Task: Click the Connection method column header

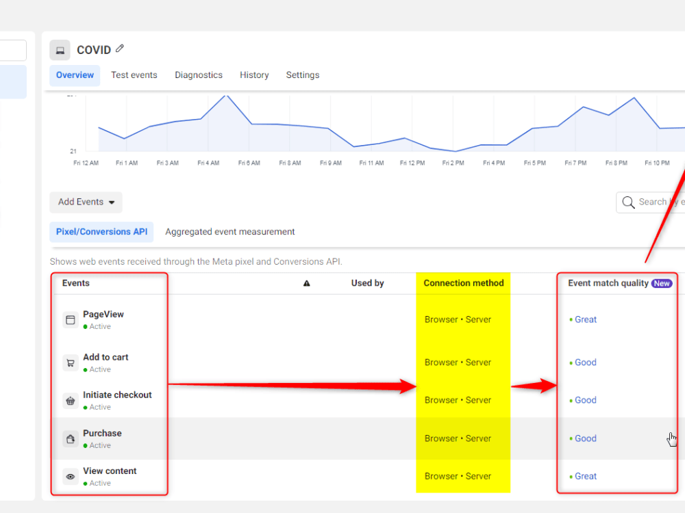Action: pos(464,283)
